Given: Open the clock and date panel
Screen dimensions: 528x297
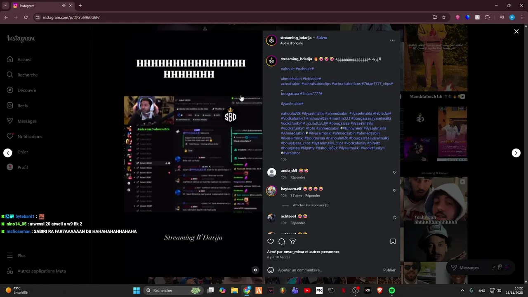Looking at the screenshot, I should (513, 290).
